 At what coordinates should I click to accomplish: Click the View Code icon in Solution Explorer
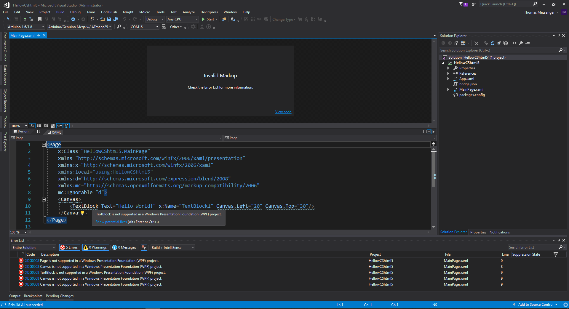[x=514, y=43]
